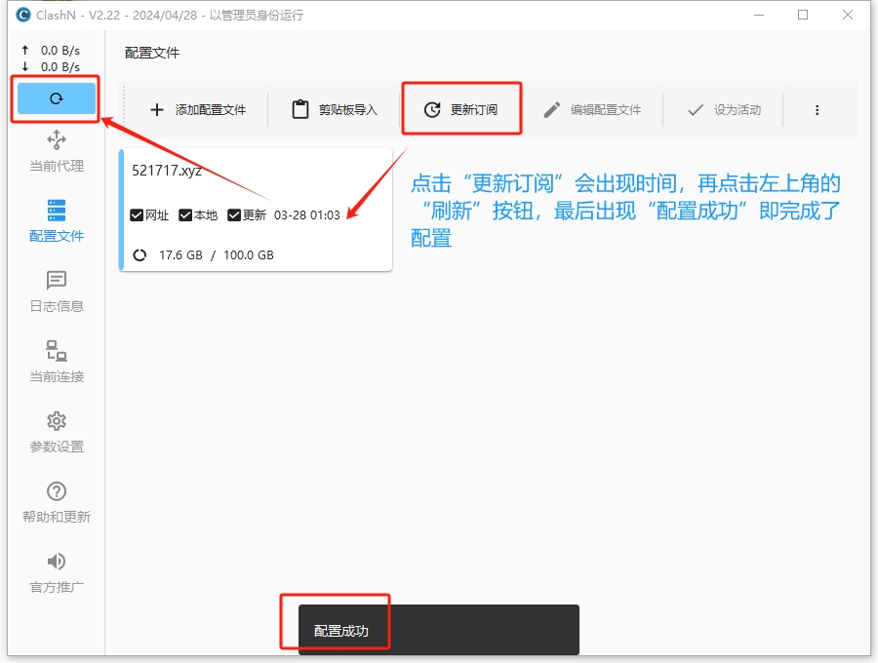This screenshot has width=878, height=663.
Task: Uncheck the 本地 checkbox
Action: coord(186,216)
